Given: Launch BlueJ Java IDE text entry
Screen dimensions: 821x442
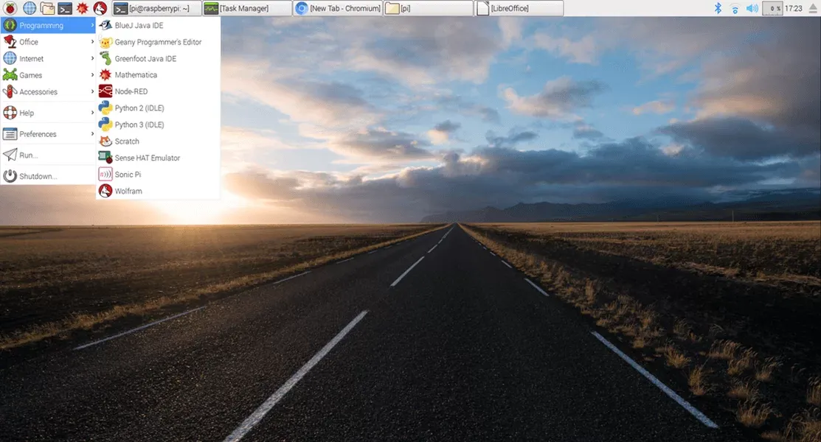Looking at the screenshot, I should coord(139,25).
